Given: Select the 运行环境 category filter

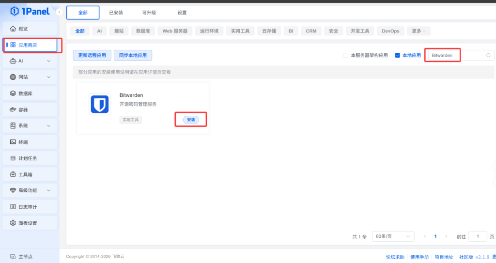Looking at the screenshot, I should [209, 31].
